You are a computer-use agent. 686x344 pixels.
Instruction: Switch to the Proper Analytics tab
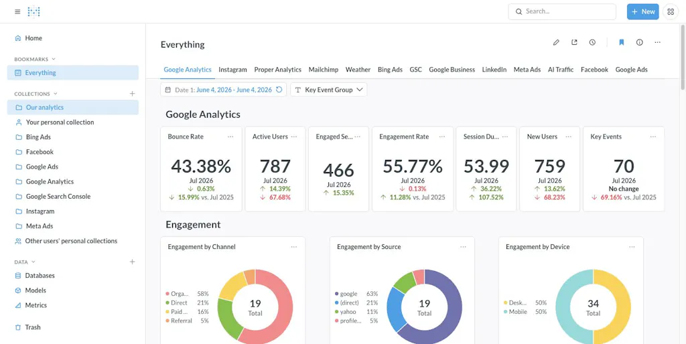point(278,70)
